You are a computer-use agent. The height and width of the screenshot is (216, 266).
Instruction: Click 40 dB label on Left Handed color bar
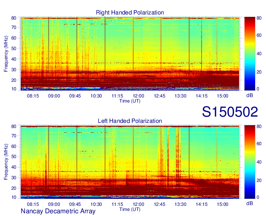coord(259,162)
